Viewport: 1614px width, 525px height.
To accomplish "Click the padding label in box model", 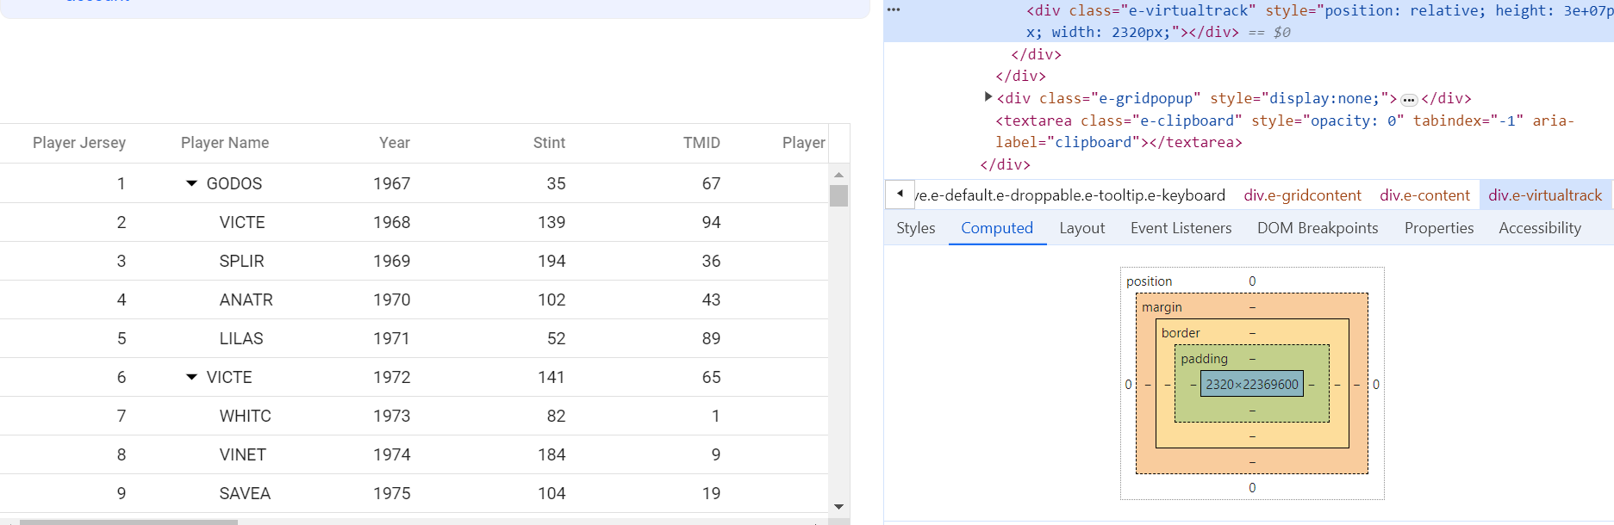I will [1204, 359].
